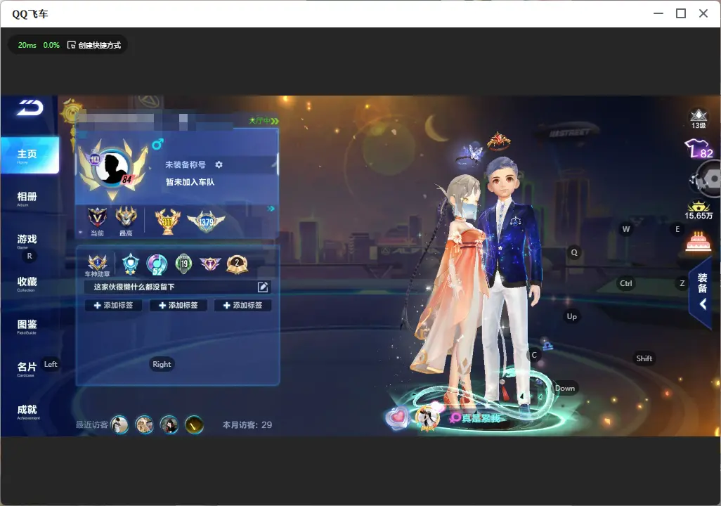Click the Shift key overlay
The width and height of the screenshot is (721, 506).
tap(644, 359)
